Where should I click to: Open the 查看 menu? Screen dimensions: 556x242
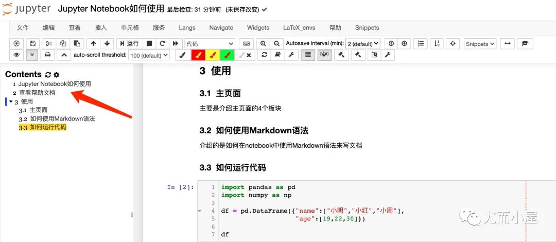75,28
